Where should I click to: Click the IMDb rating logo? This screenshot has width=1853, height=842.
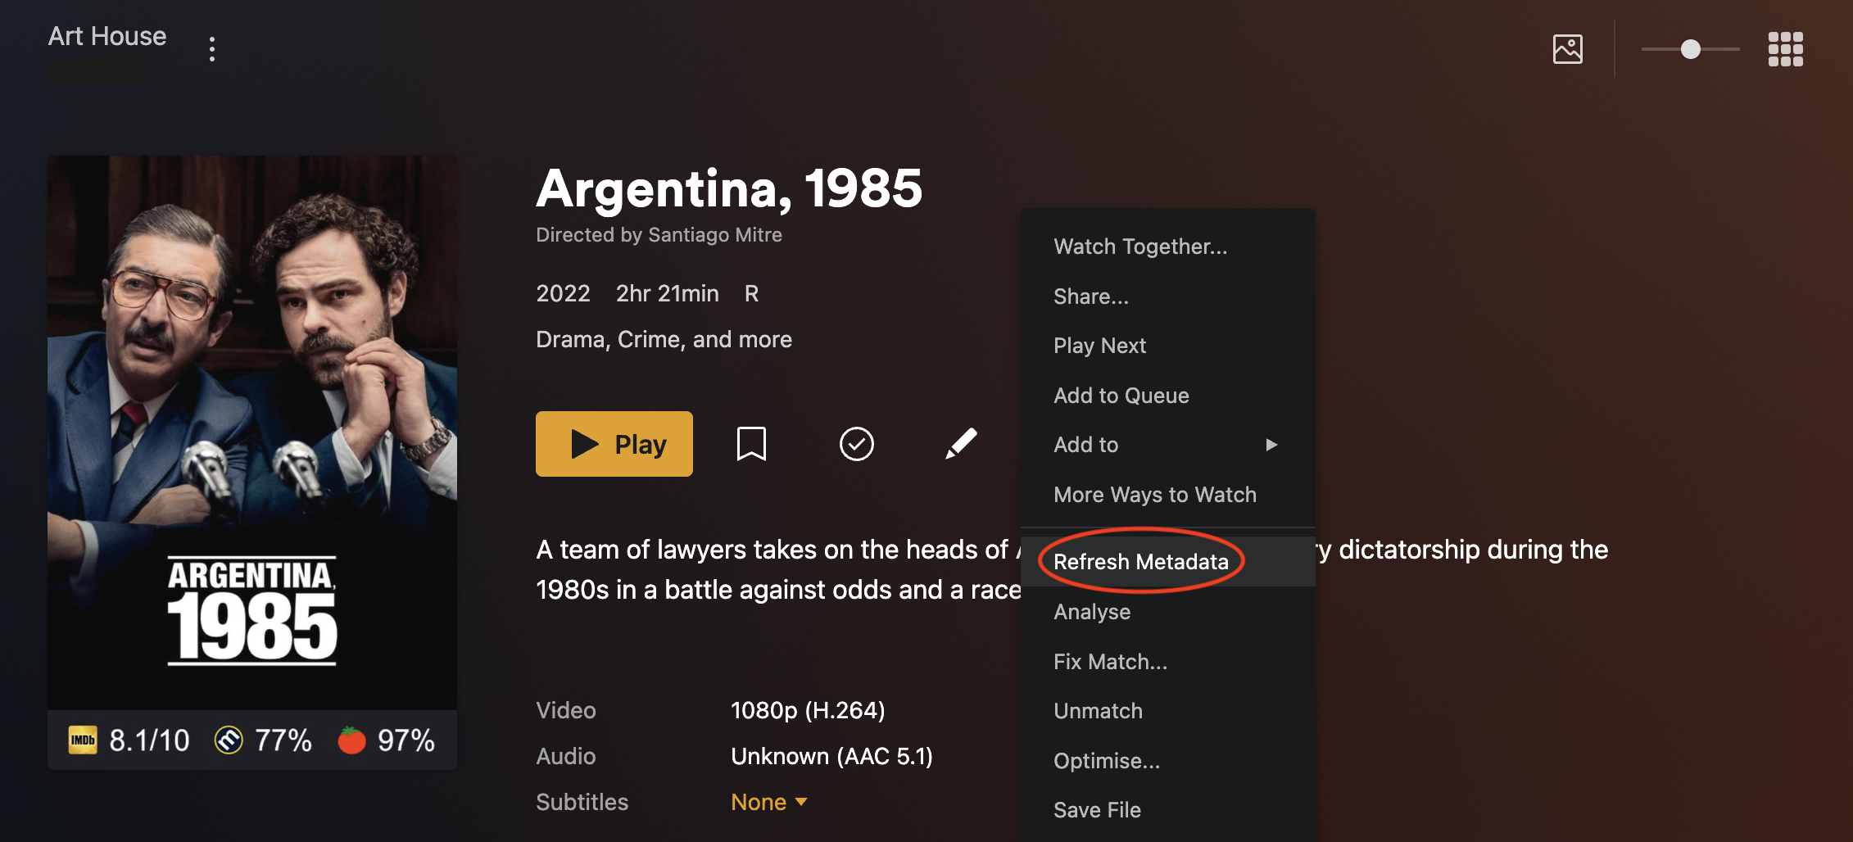[x=83, y=740]
